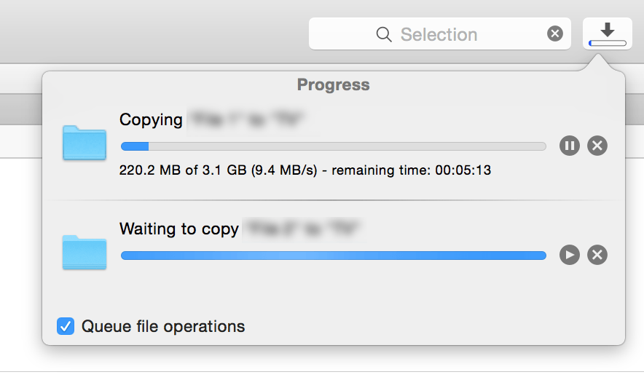Click the download arrow progress toolbar button
Screen dimensions: 644x380
pos(608,33)
